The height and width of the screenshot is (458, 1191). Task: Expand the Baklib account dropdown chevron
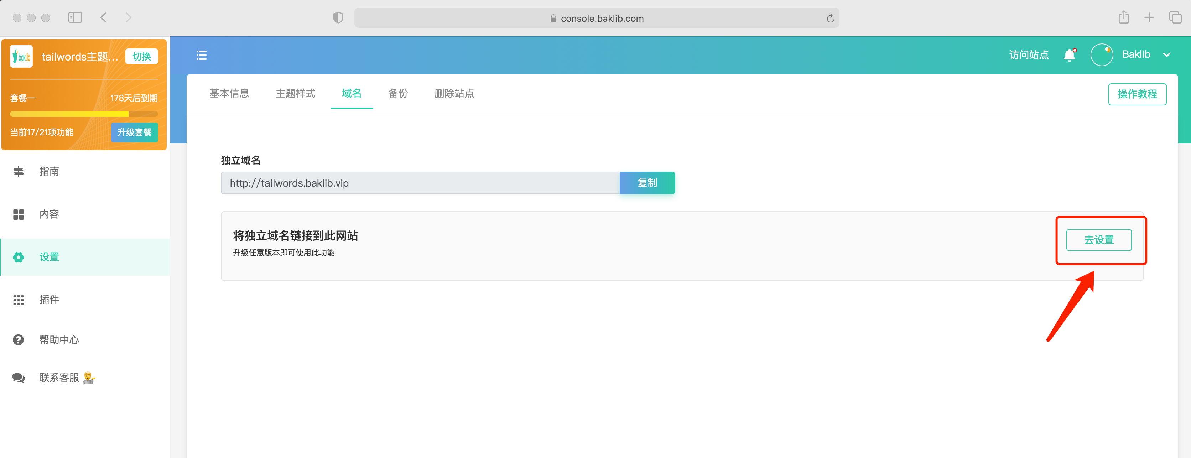pos(1167,55)
